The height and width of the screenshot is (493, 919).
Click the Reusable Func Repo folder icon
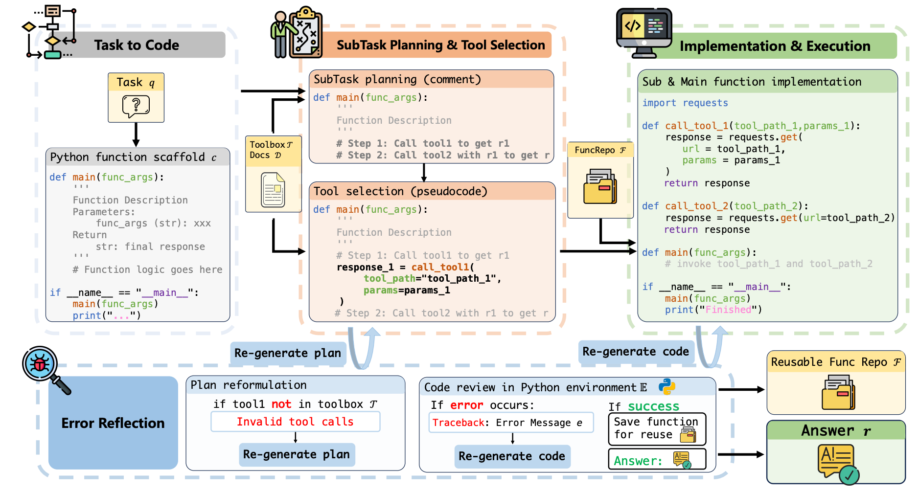pyautogui.click(x=838, y=392)
